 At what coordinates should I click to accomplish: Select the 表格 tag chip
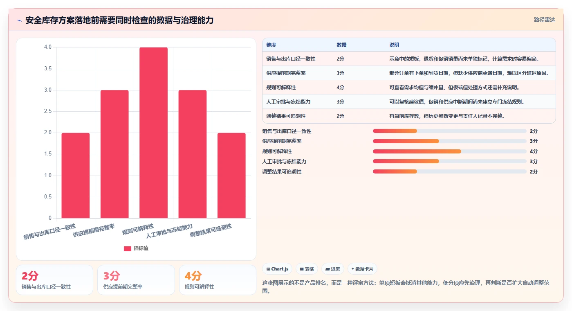pos(307,269)
